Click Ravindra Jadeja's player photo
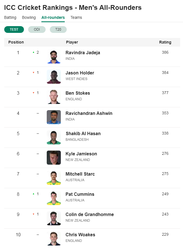 [54, 56]
